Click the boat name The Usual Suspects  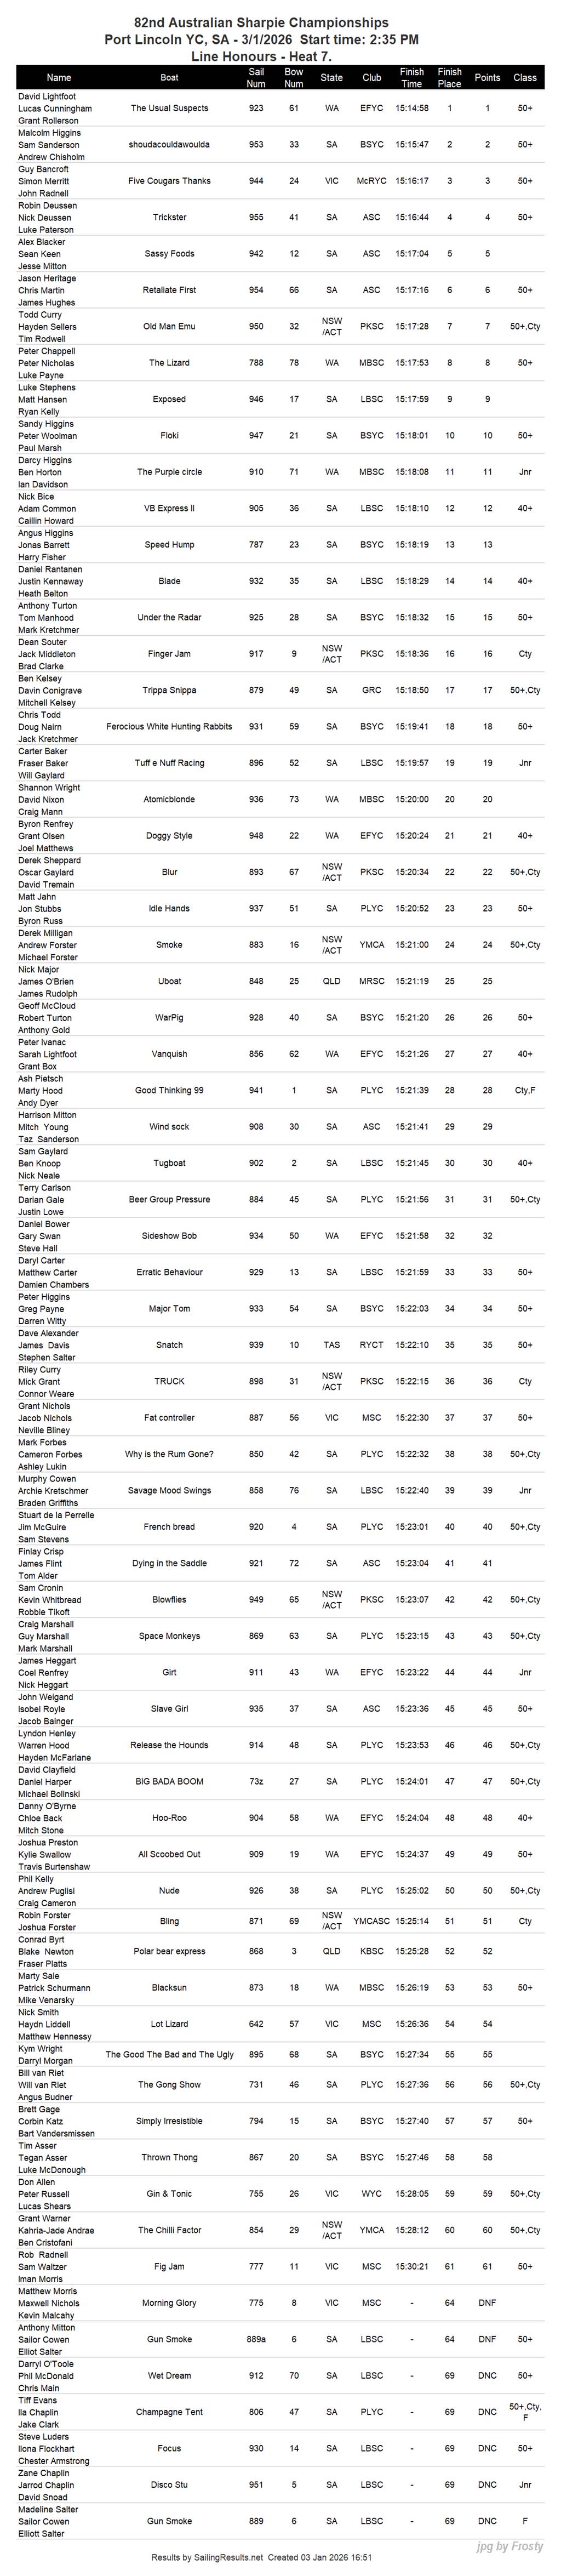pos(170,108)
